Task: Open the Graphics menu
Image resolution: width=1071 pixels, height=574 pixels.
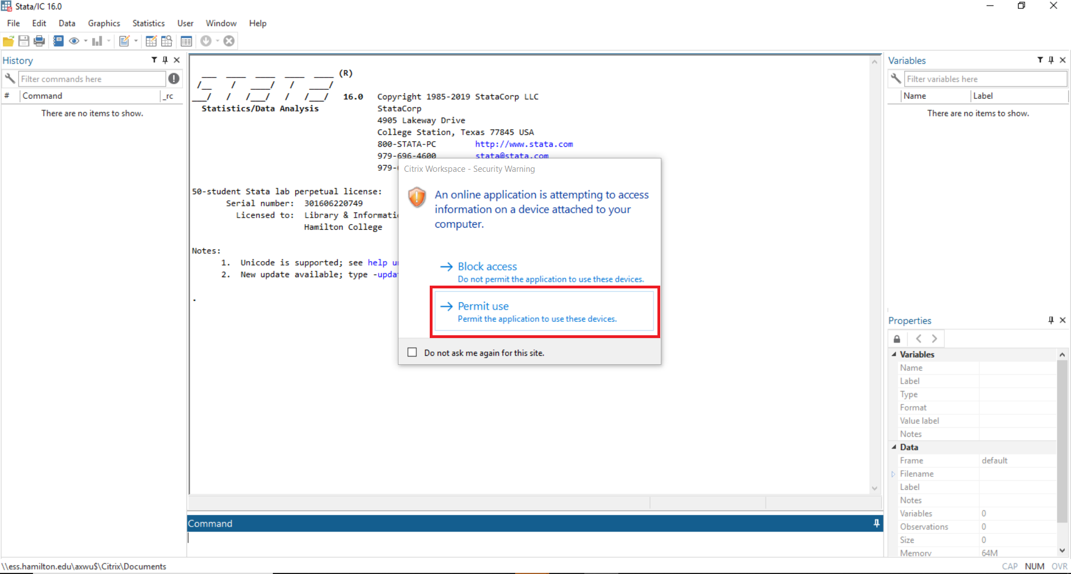Action: (104, 23)
